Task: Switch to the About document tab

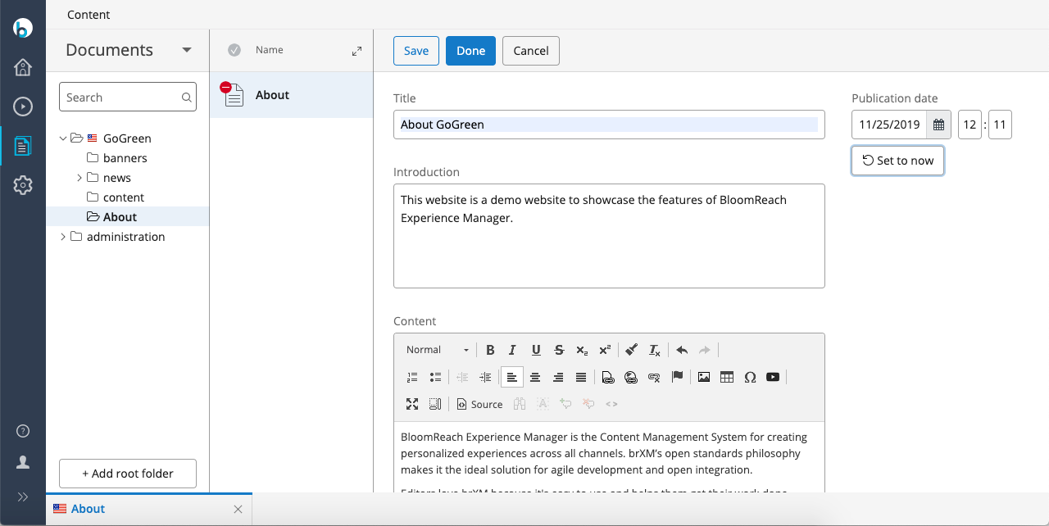Action: coord(88,509)
